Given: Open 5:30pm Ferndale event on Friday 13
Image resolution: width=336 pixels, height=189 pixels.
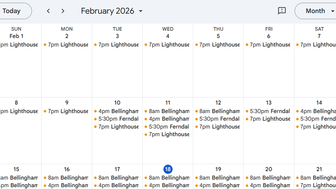Looking at the screenshot, I should coord(269,111).
